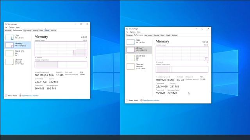250x140 pixels.
Task: Click in-use value 1019 MB (0 MB)
Action: [165, 80]
